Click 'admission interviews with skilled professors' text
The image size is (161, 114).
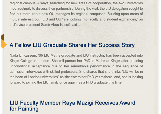pos(44,72)
